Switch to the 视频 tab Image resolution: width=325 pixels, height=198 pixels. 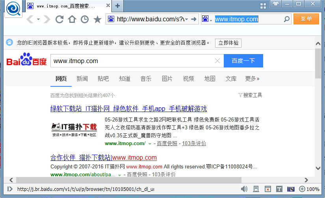click(x=188, y=78)
